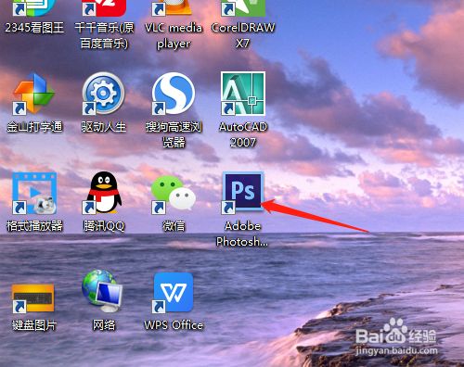Click the '格式播放器' label text
Screen dimensions: 464x367
tap(34, 226)
